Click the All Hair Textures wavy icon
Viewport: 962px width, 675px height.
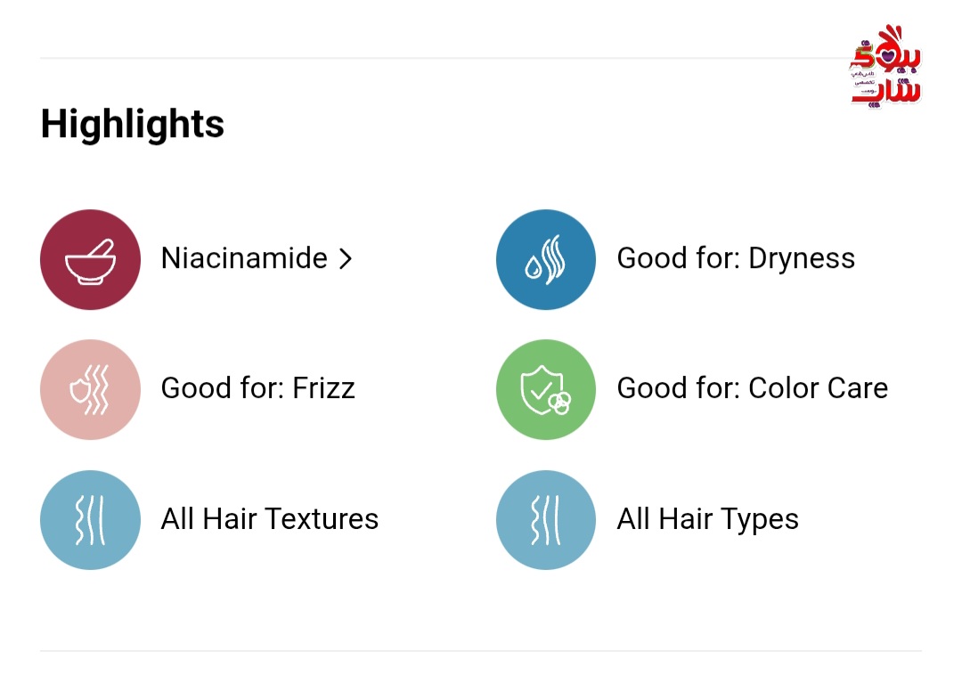click(x=90, y=520)
